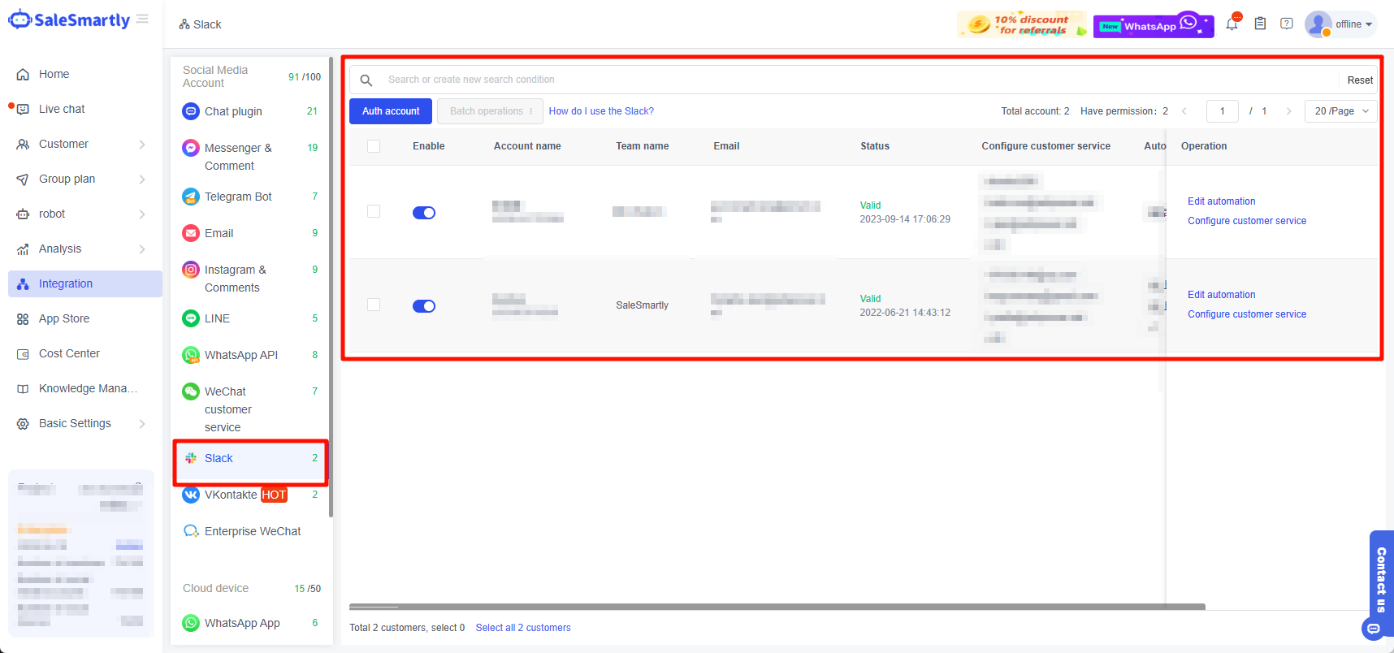Click the Cost Center icon
The image size is (1394, 653).
23,354
